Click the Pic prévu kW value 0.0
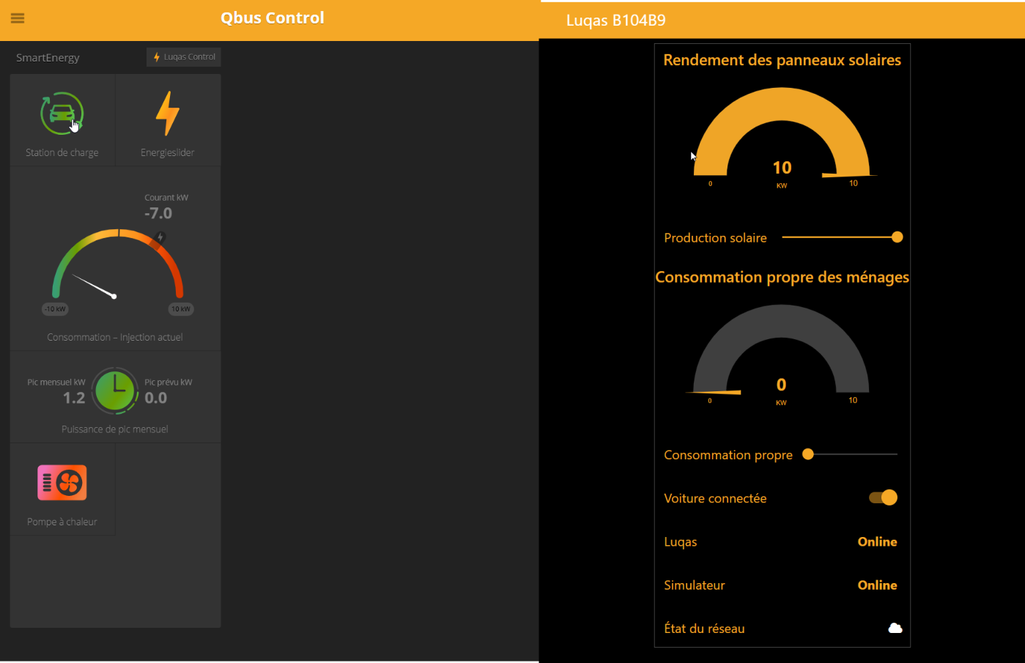The image size is (1025, 663). (x=156, y=398)
